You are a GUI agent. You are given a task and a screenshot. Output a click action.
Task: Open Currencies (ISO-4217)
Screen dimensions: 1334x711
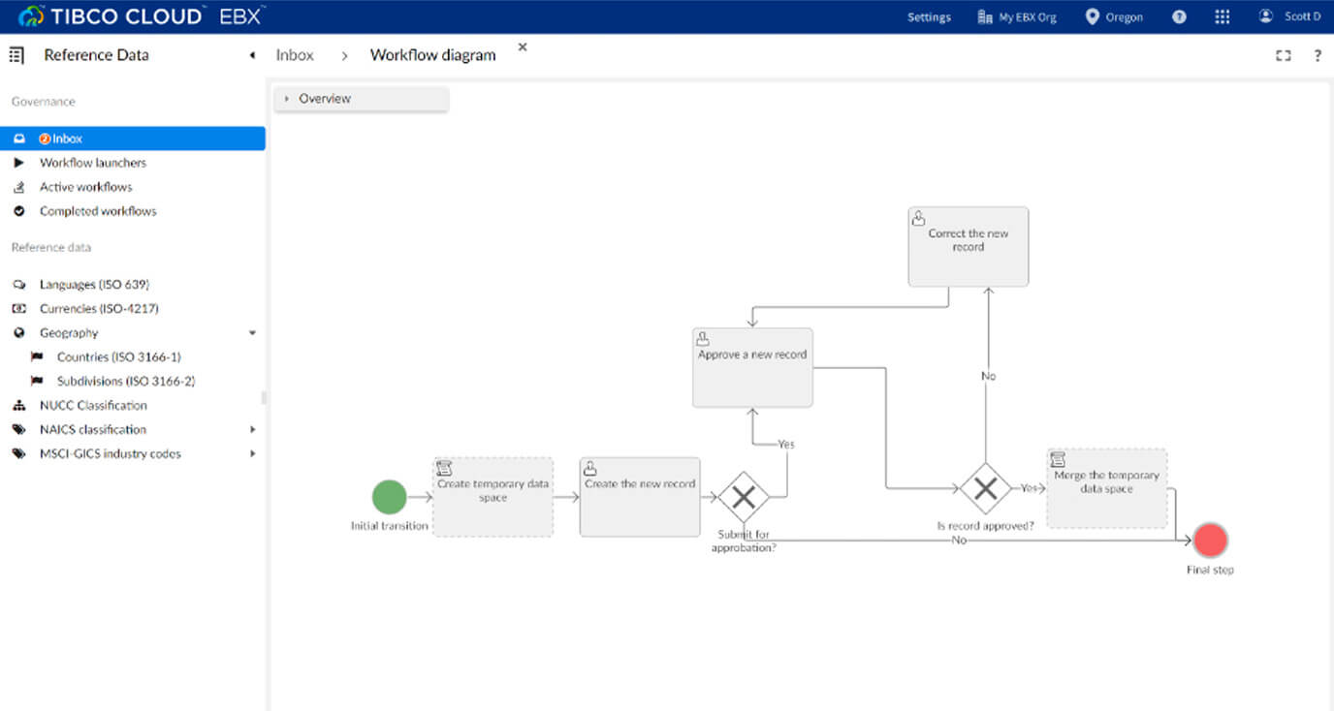(x=99, y=309)
